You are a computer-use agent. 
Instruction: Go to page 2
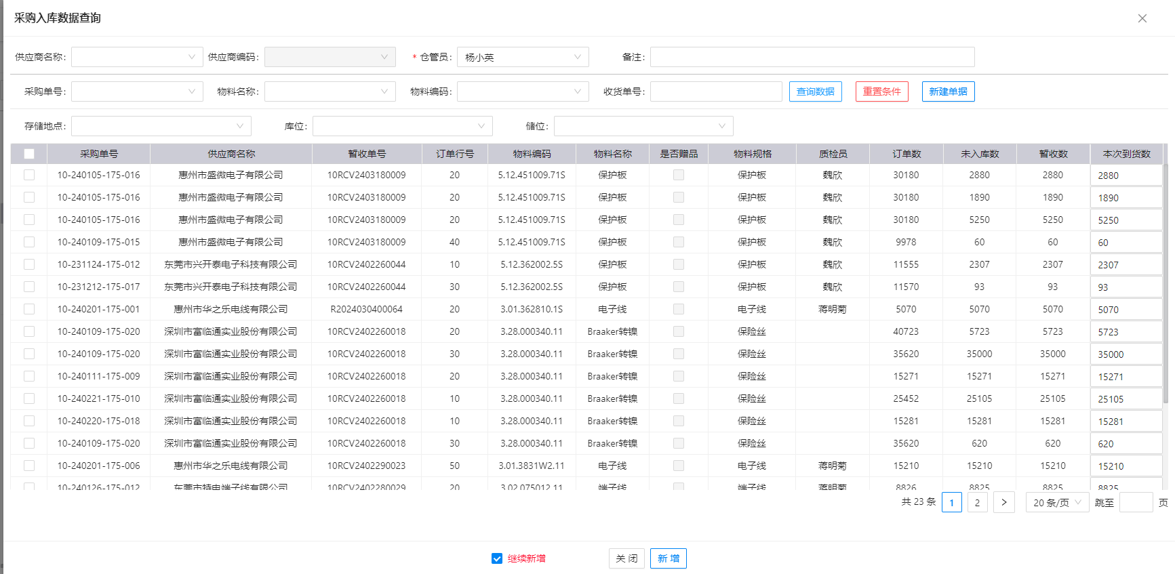pyautogui.click(x=977, y=503)
